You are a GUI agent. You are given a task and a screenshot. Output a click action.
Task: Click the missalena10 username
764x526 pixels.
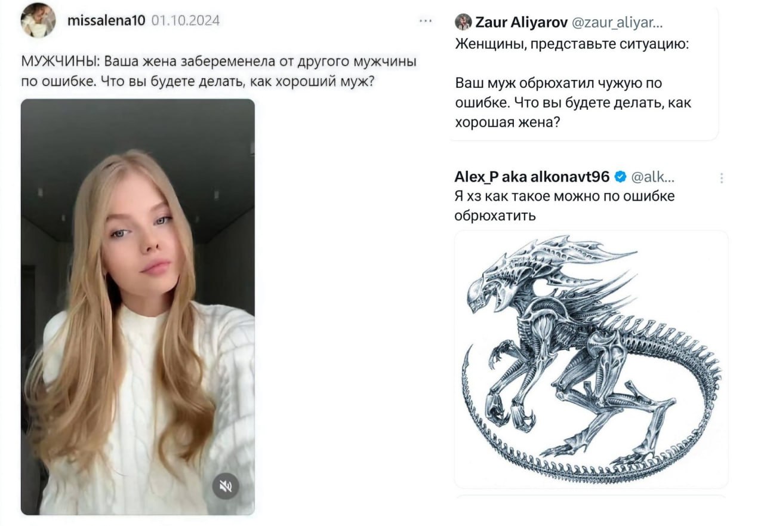(x=107, y=21)
